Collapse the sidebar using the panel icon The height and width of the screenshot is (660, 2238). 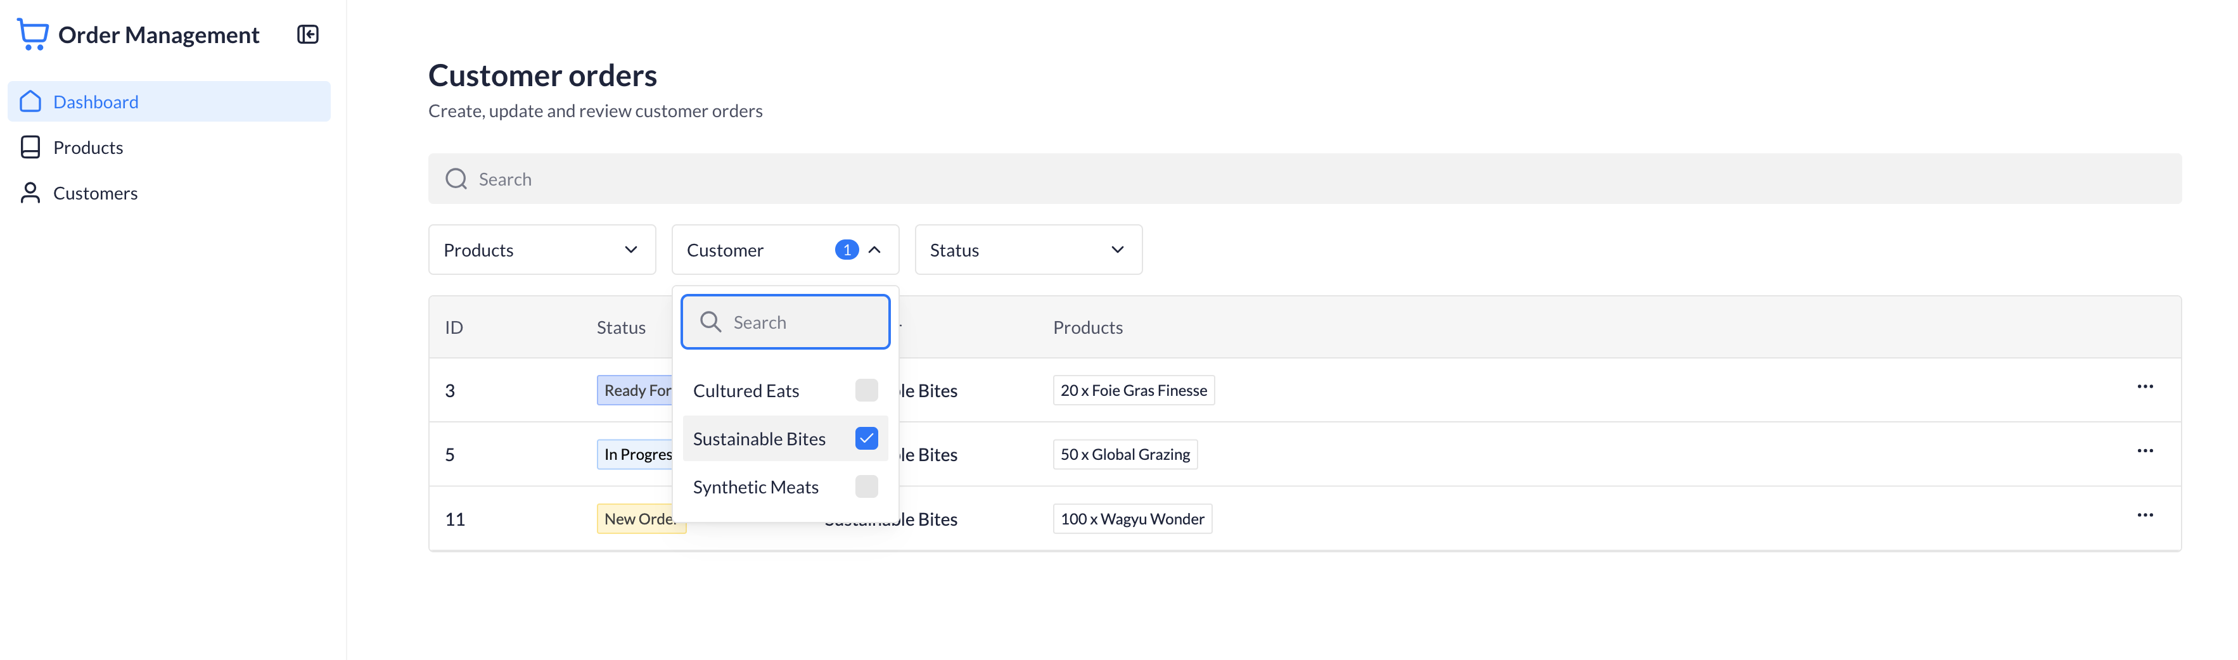click(307, 34)
